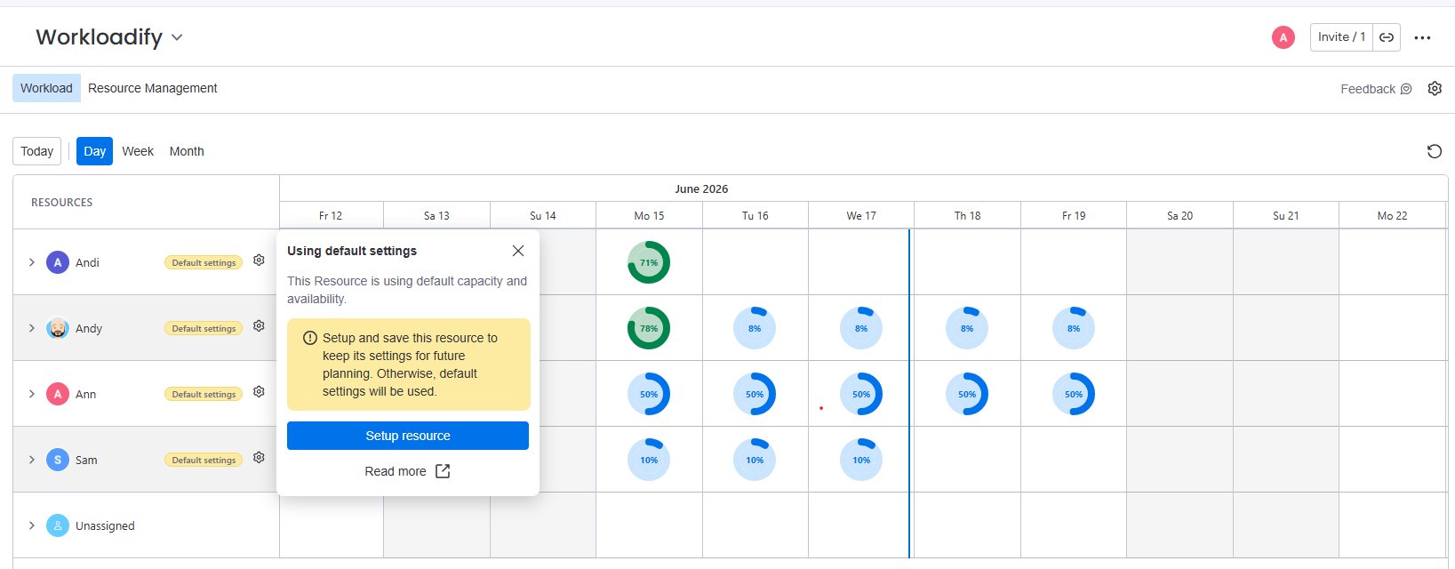Expand the Sam resource row
The width and height of the screenshot is (1455, 569).
pyautogui.click(x=32, y=460)
